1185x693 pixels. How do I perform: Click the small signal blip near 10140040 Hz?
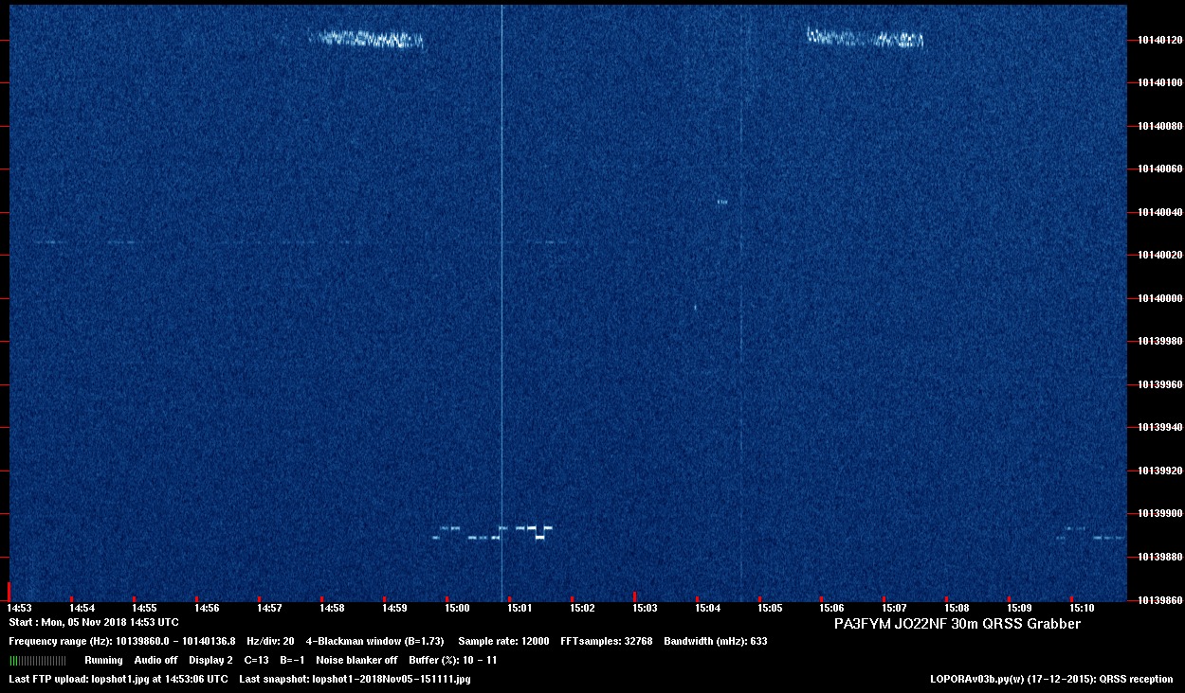pos(722,202)
